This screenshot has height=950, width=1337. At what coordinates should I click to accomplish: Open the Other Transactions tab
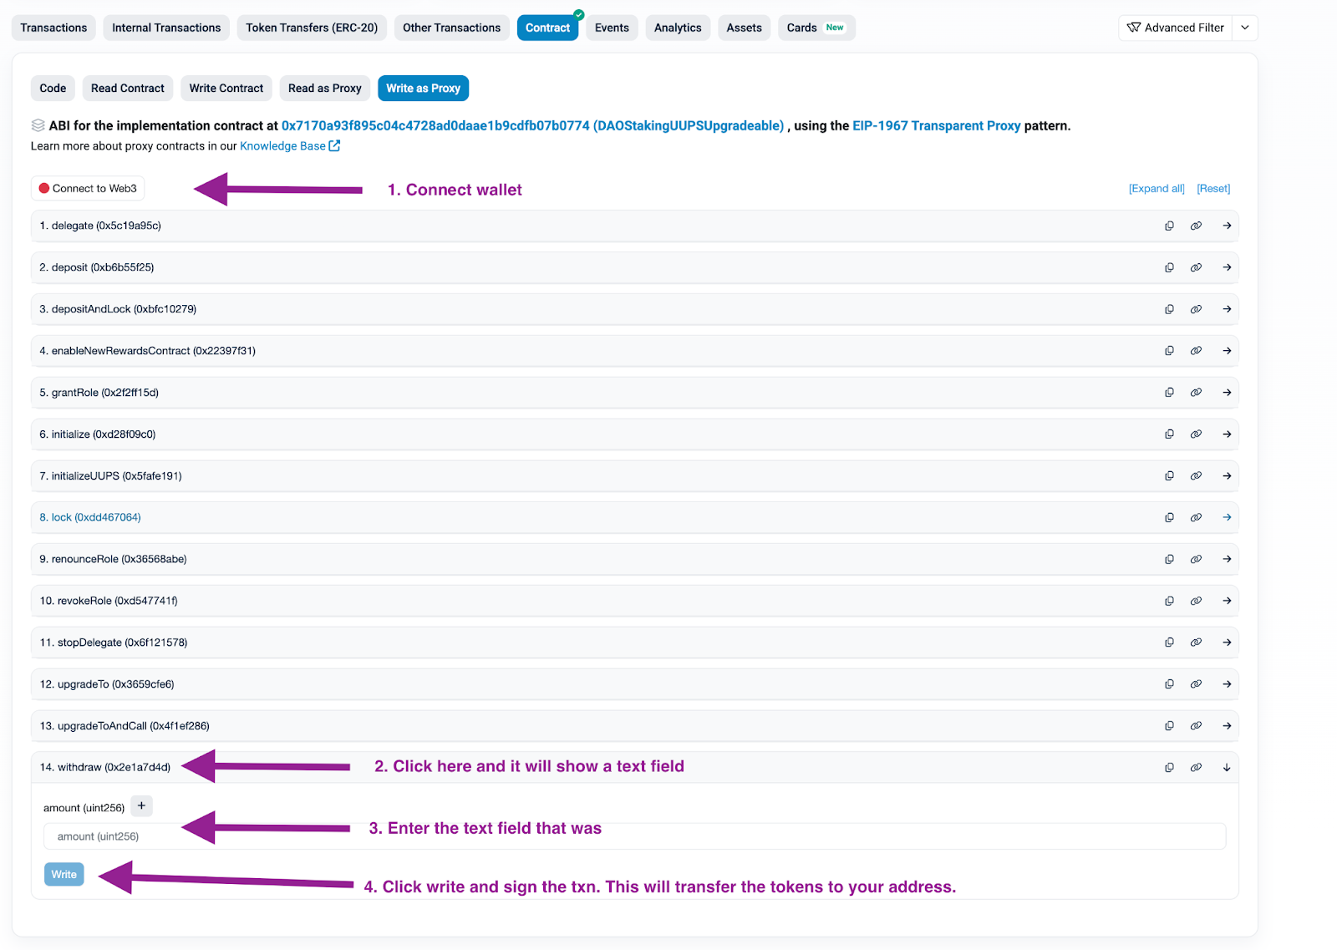click(451, 28)
